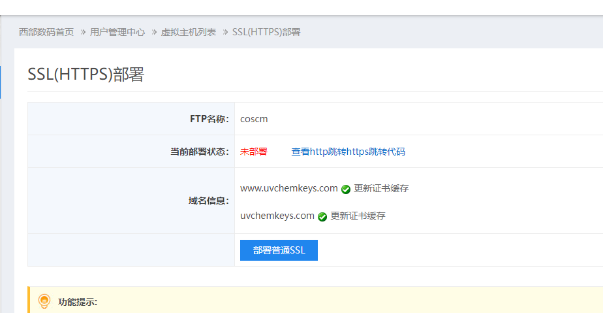Viewport: 603px width, 313px height.
Task: Click the FTP name value coscm
Action: 254,119
